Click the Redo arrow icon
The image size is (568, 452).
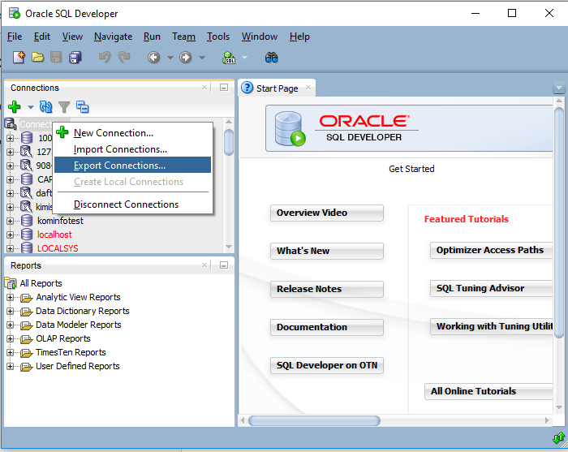[x=124, y=58]
